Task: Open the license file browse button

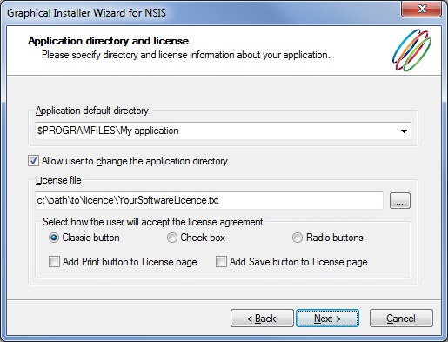Action: point(400,200)
